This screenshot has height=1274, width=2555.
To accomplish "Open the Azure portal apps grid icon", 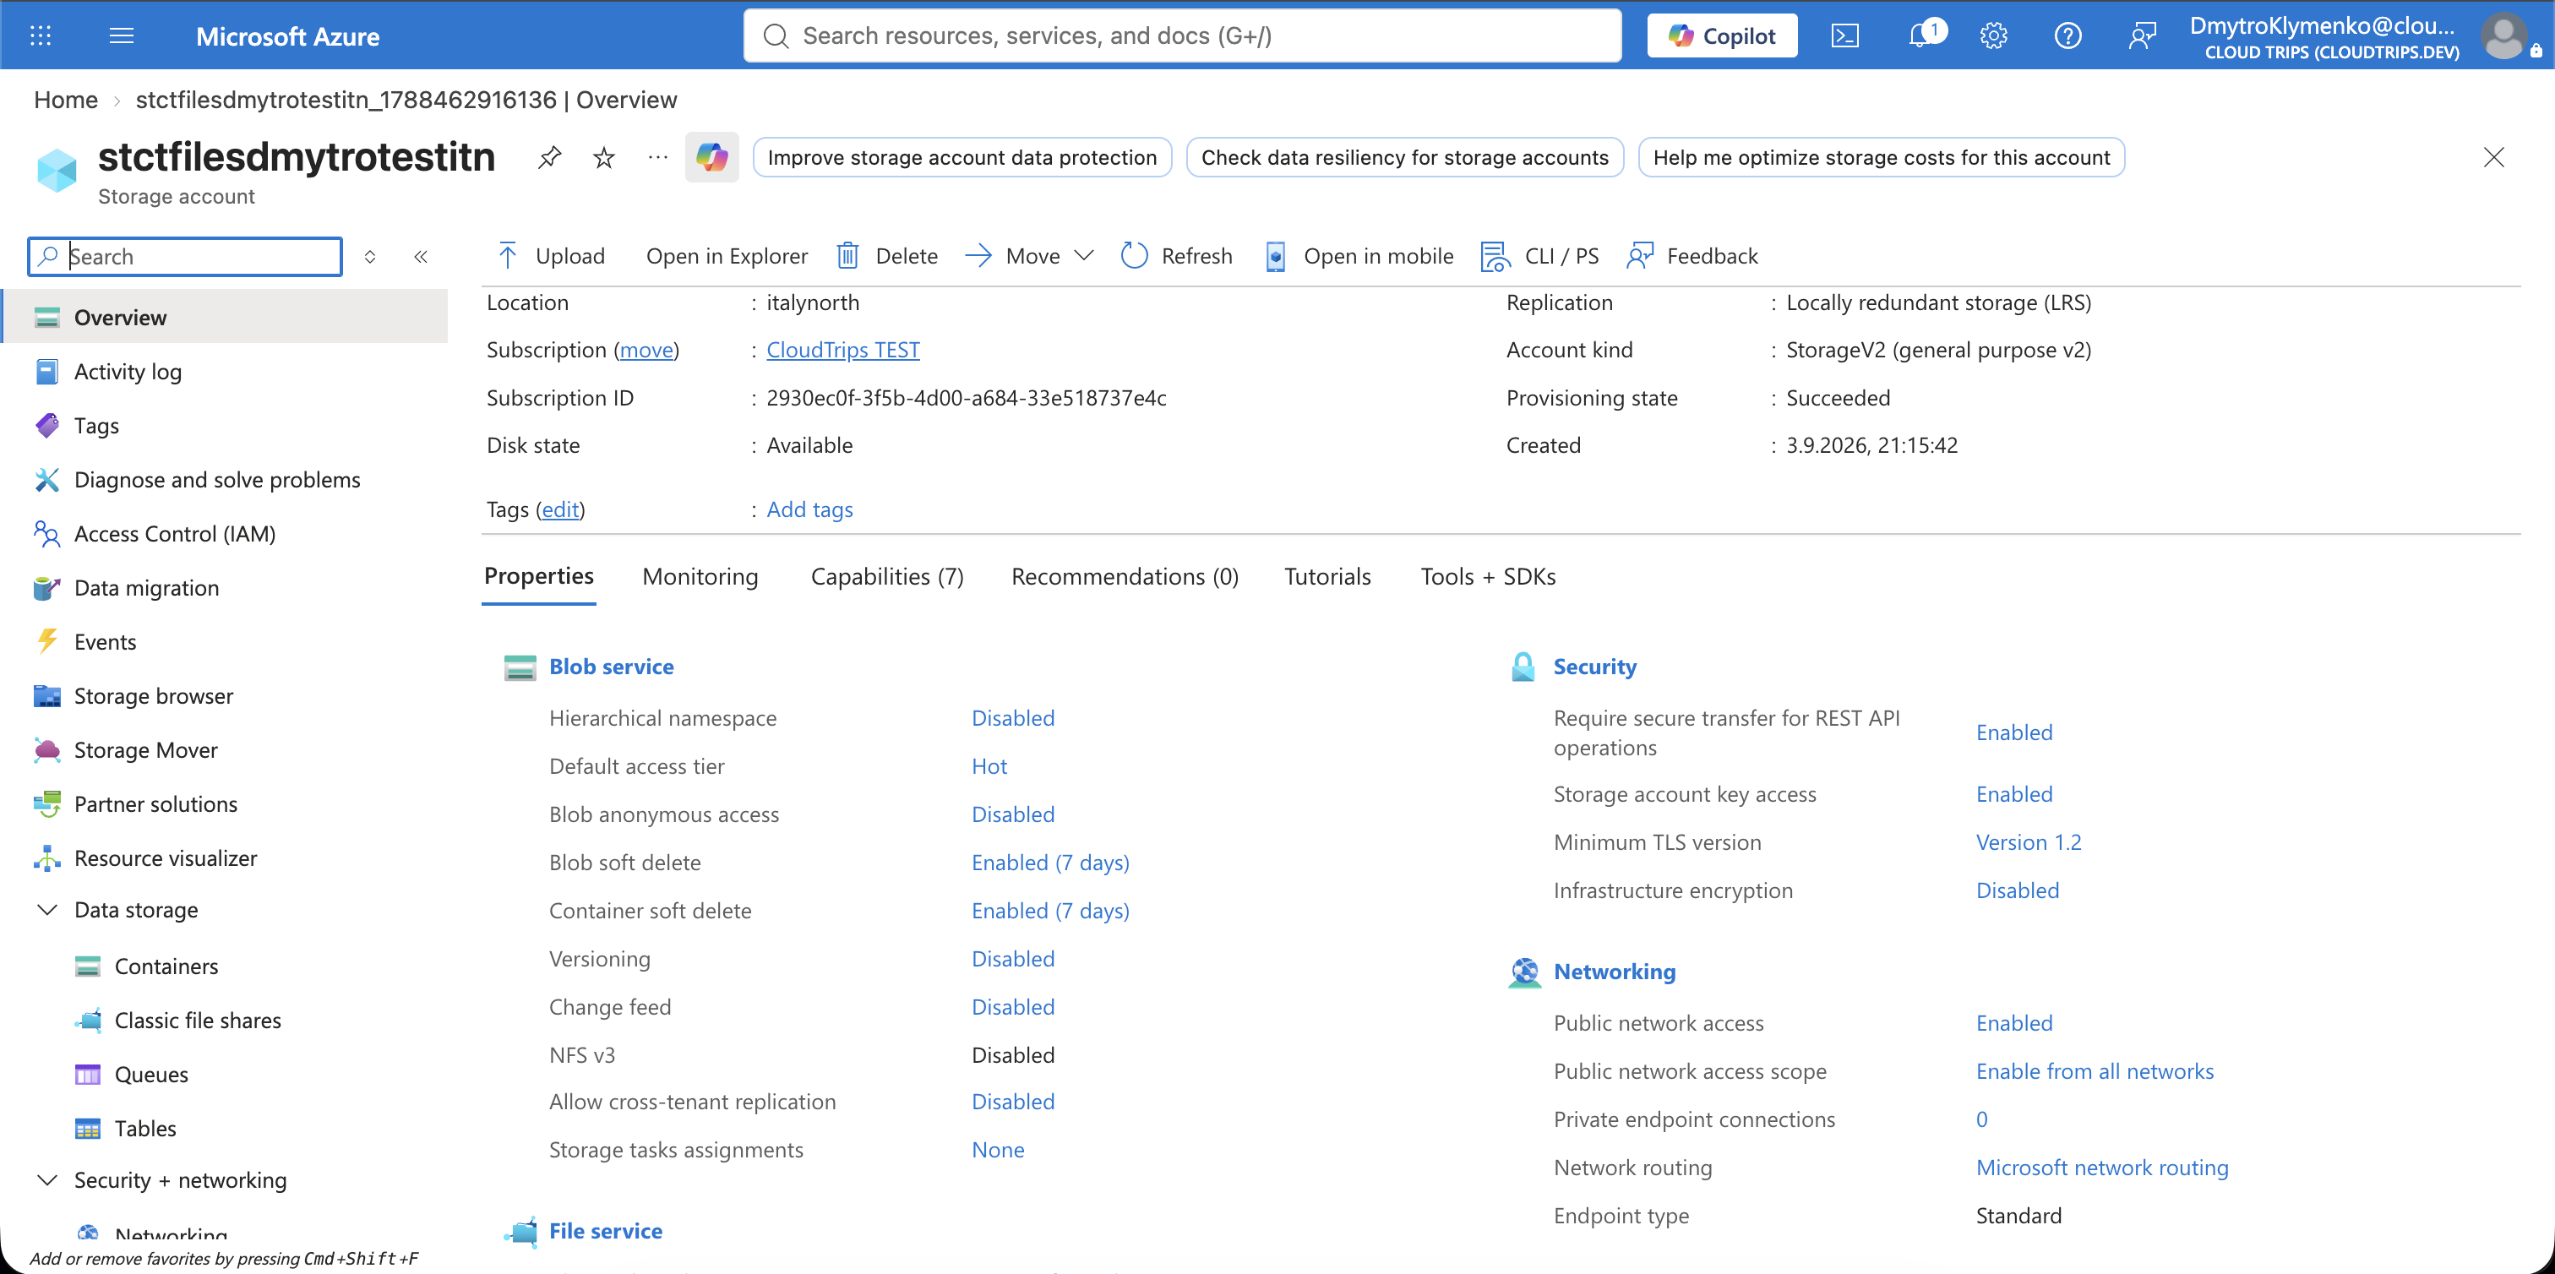I will 41,35.
